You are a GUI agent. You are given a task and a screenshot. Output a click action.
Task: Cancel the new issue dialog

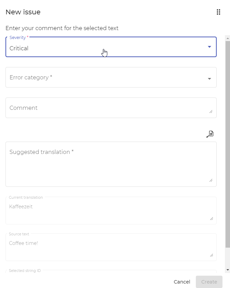[x=182, y=282]
